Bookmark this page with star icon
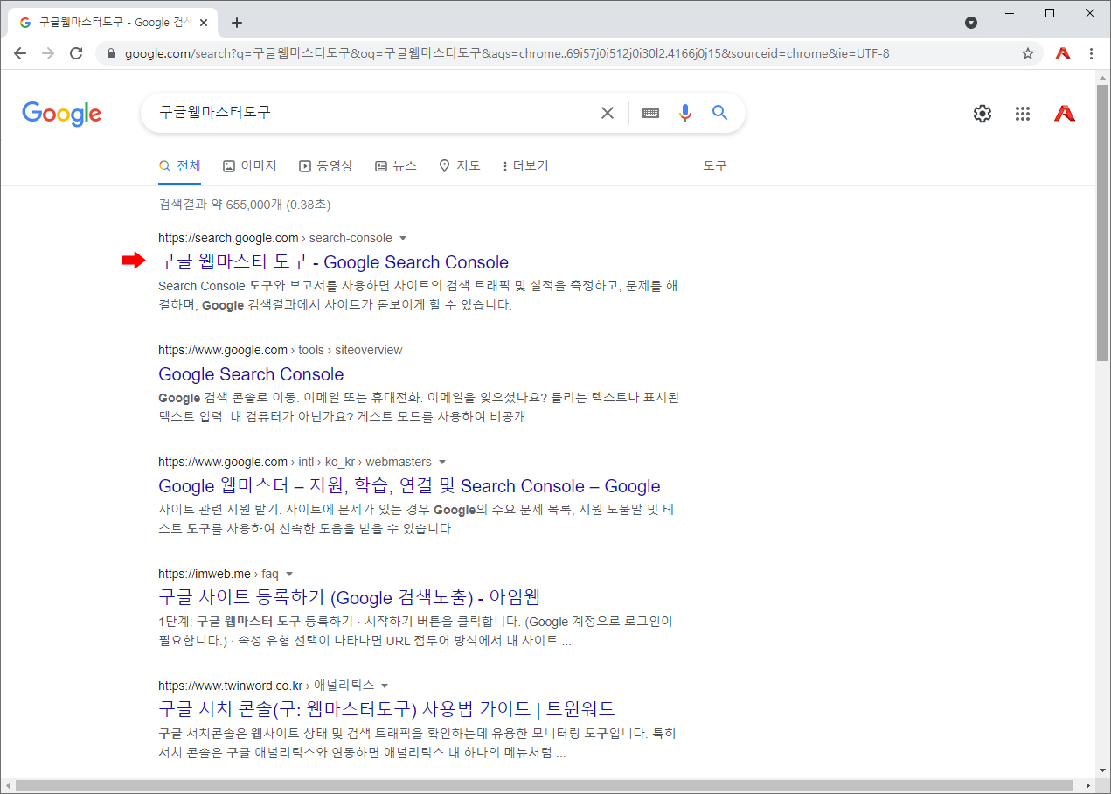Screen dimensions: 1111x794 pos(1028,53)
